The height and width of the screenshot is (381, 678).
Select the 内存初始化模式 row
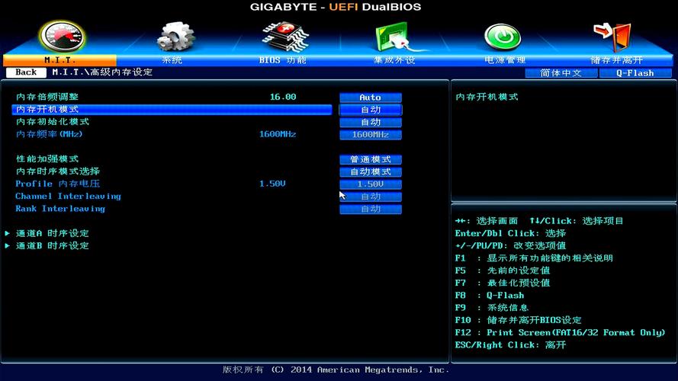[172, 122]
